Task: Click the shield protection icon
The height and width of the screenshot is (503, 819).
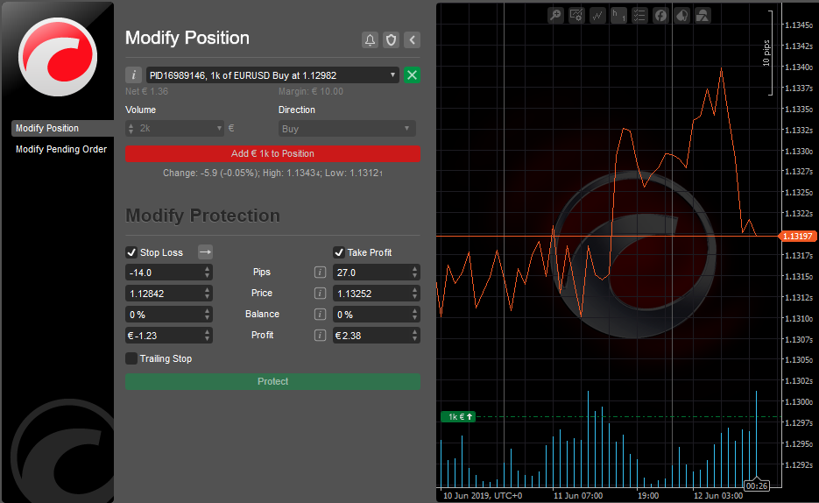Action: 392,39
